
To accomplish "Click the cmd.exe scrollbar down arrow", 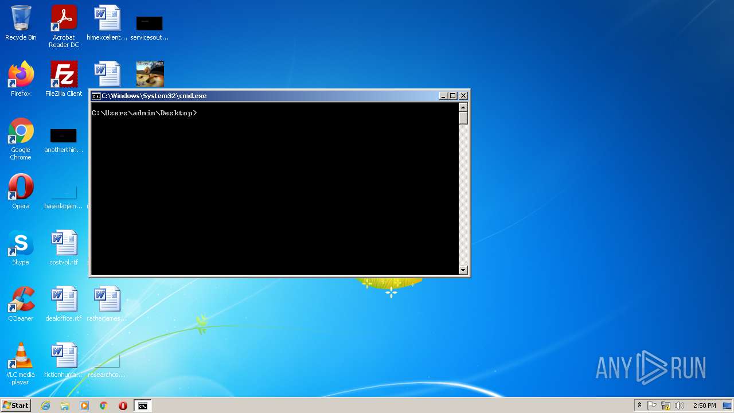I will pyautogui.click(x=463, y=270).
